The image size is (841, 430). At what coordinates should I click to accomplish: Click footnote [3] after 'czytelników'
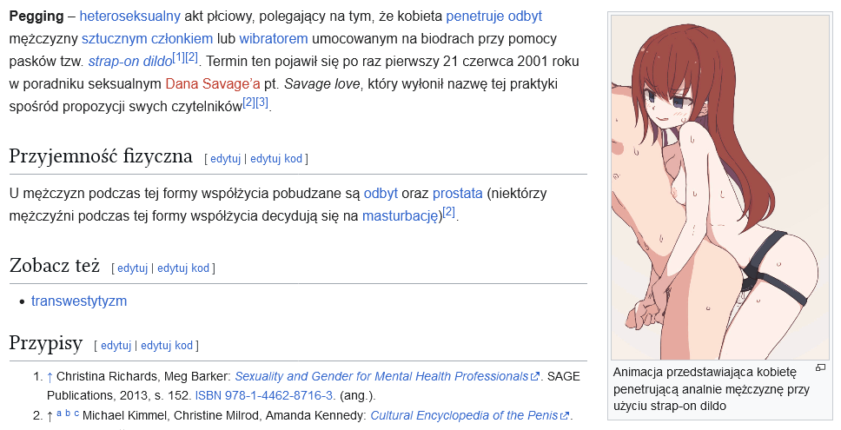pyautogui.click(x=262, y=103)
